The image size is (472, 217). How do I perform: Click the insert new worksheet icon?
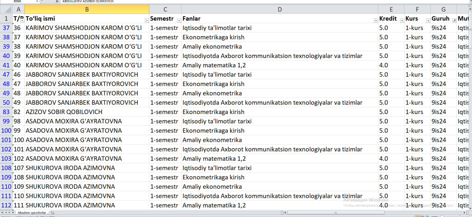coord(52,213)
